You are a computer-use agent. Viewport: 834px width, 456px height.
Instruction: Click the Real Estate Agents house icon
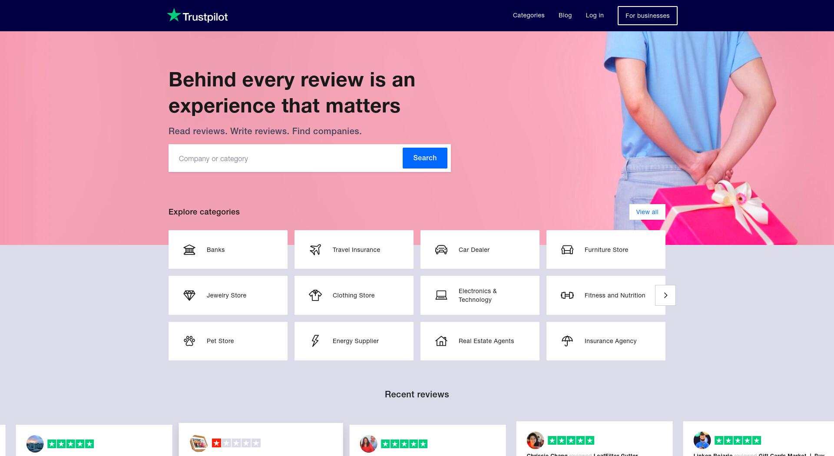click(x=441, y=341)
